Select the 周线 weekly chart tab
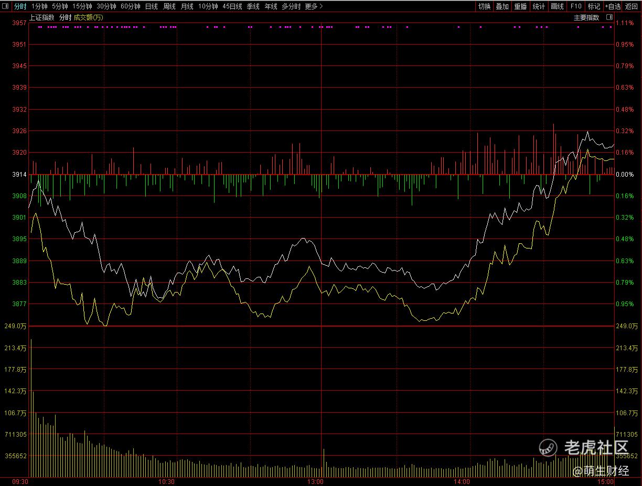The height and width of the screenshot is (486, 642). pyautogui.click(x=169, y=6)
